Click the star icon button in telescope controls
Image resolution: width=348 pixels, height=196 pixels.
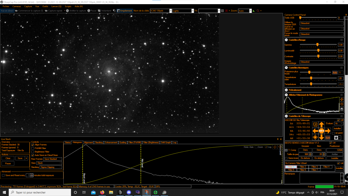click(336, 138)
